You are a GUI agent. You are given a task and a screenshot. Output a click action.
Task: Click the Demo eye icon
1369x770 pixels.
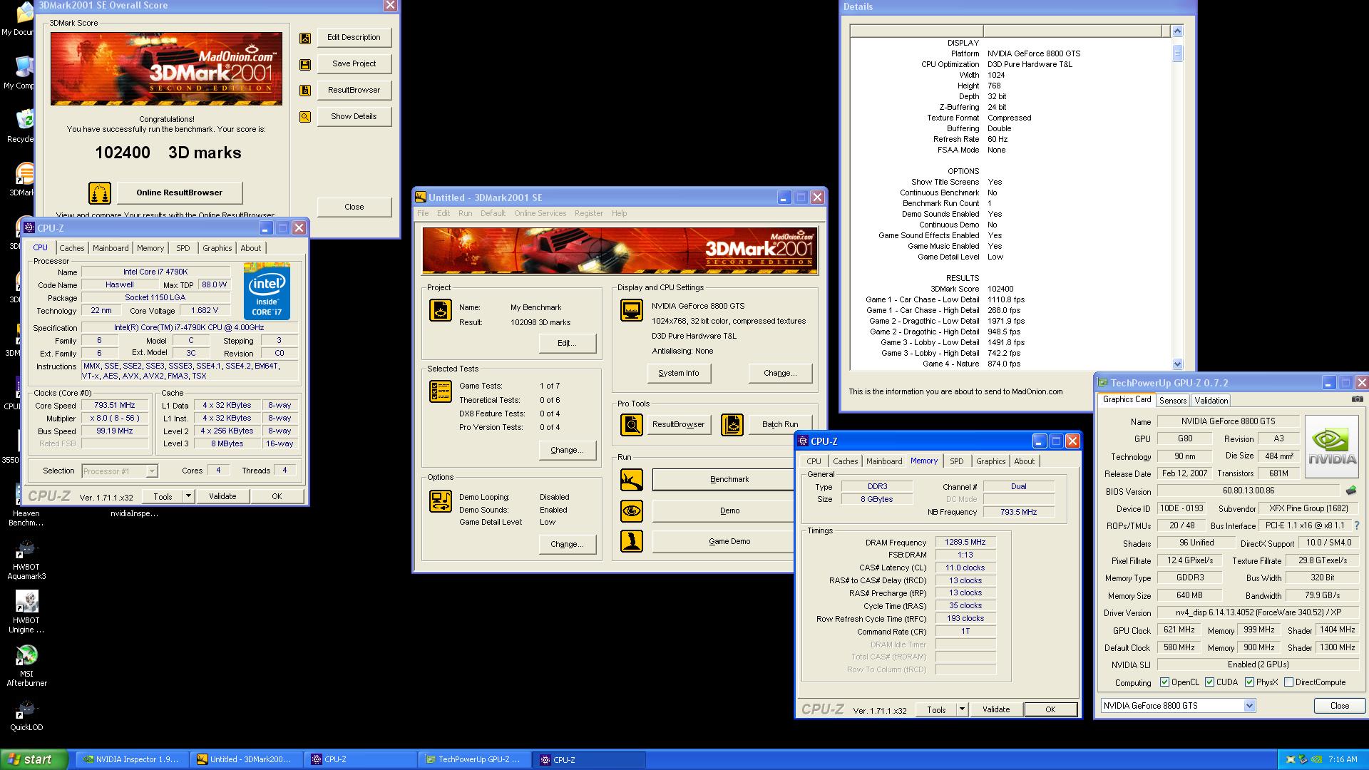(632, 511)
